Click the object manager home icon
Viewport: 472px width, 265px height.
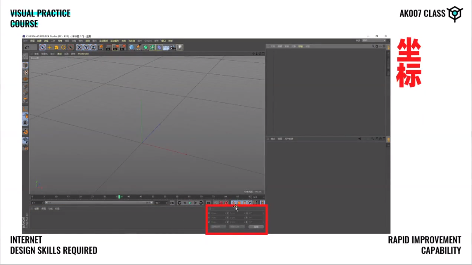376,46
